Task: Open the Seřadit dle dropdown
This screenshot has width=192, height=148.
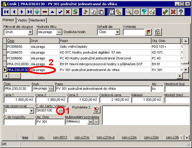Action: point(118,32)
